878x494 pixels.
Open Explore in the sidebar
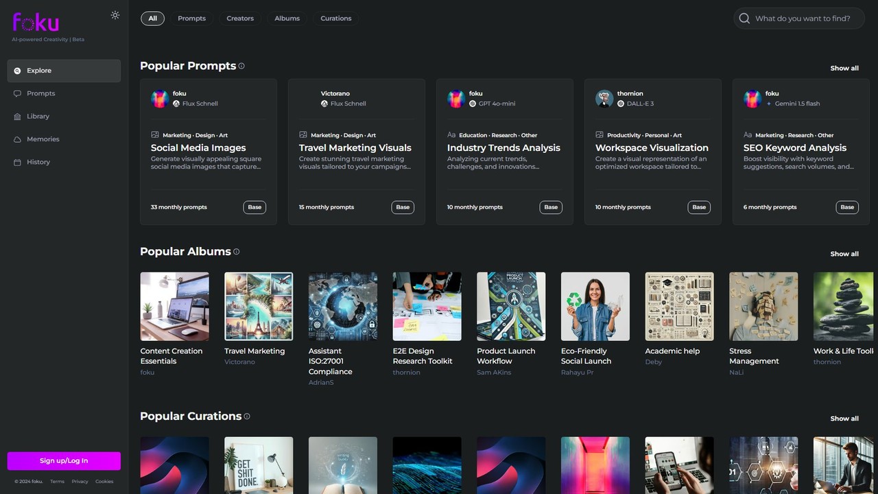64,71
